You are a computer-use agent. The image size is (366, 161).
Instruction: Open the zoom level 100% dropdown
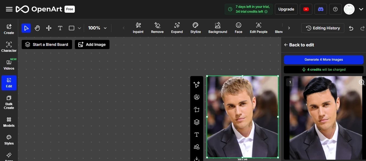click(x=97, y=28)
